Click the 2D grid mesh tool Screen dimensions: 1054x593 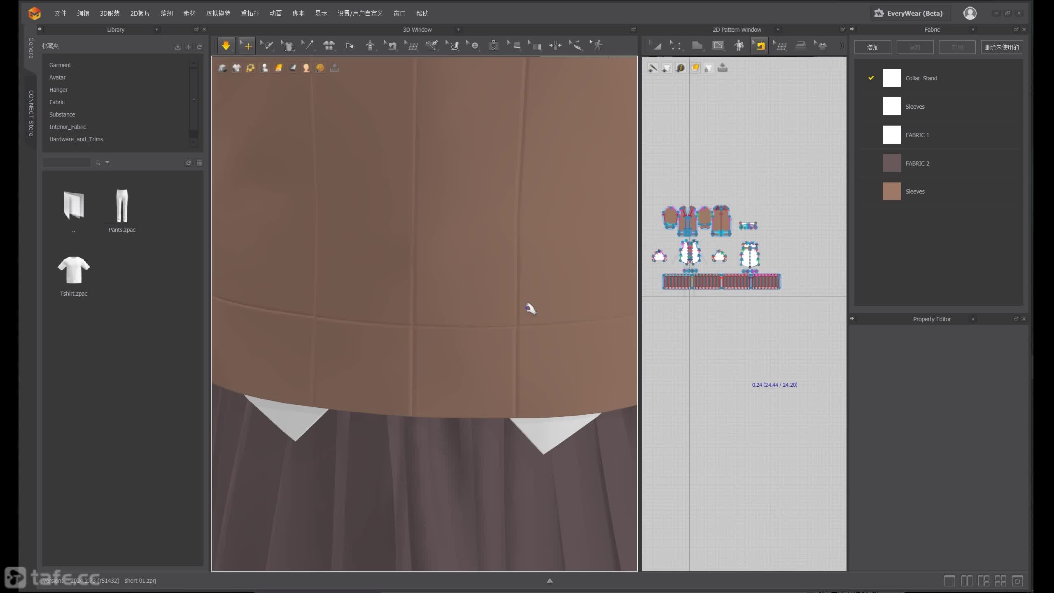pos(780,46)
